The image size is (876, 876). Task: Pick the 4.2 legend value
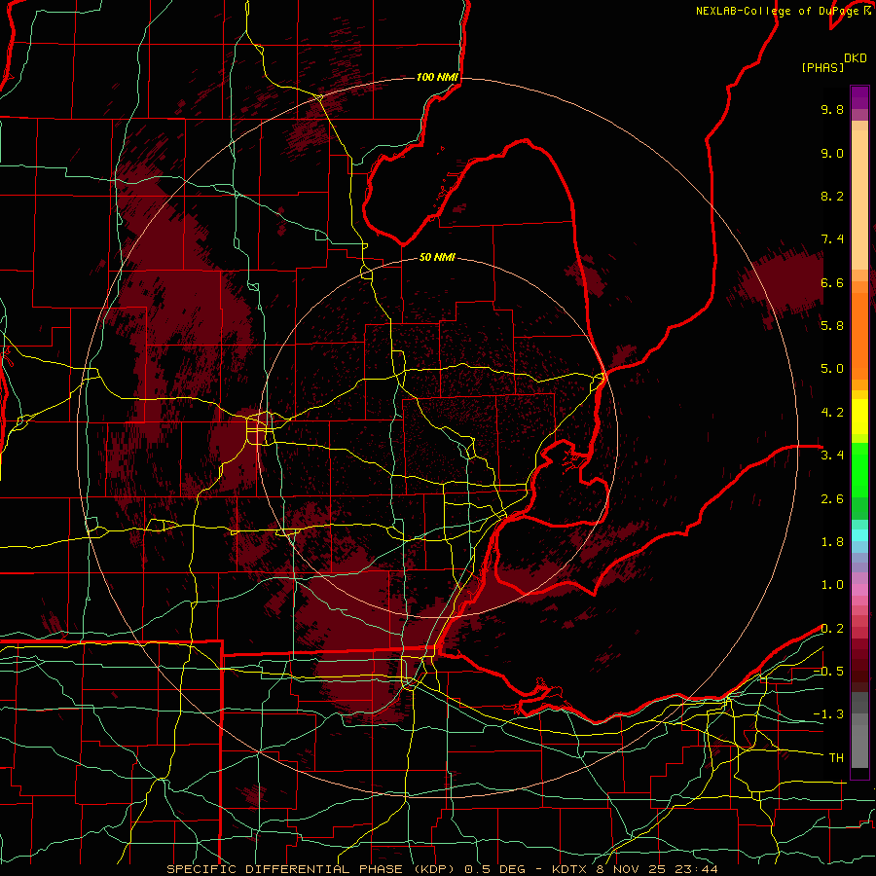832,413
